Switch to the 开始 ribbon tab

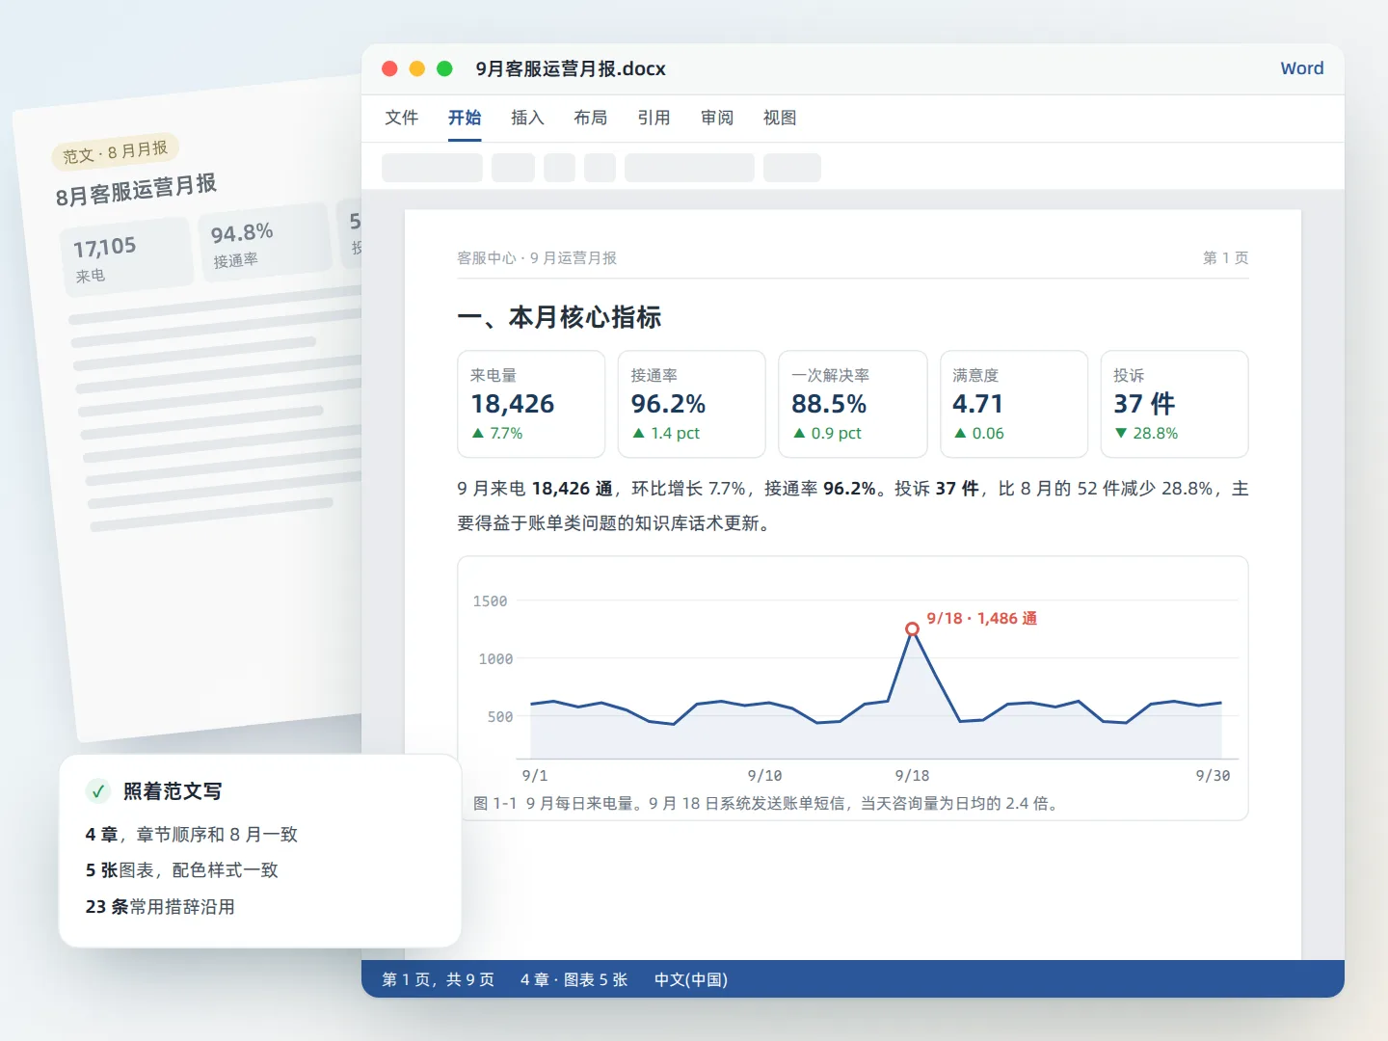465,118
